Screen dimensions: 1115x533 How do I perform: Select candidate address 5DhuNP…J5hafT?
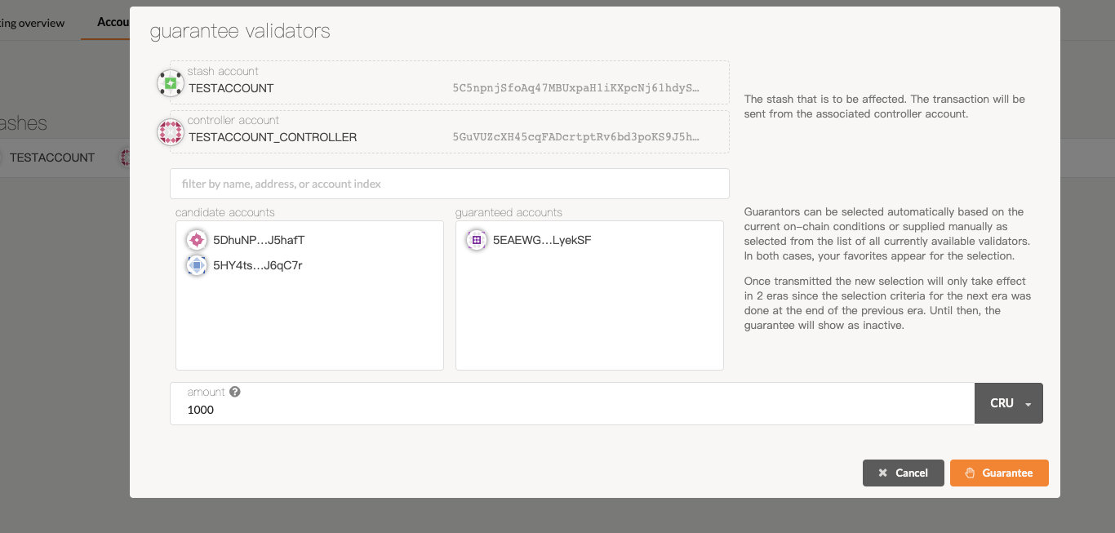click(x=259, y=240)
